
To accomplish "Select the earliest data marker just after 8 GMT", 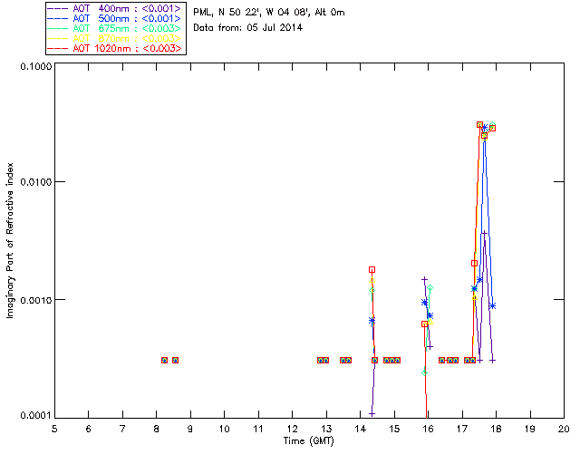I will pos(165,360).
